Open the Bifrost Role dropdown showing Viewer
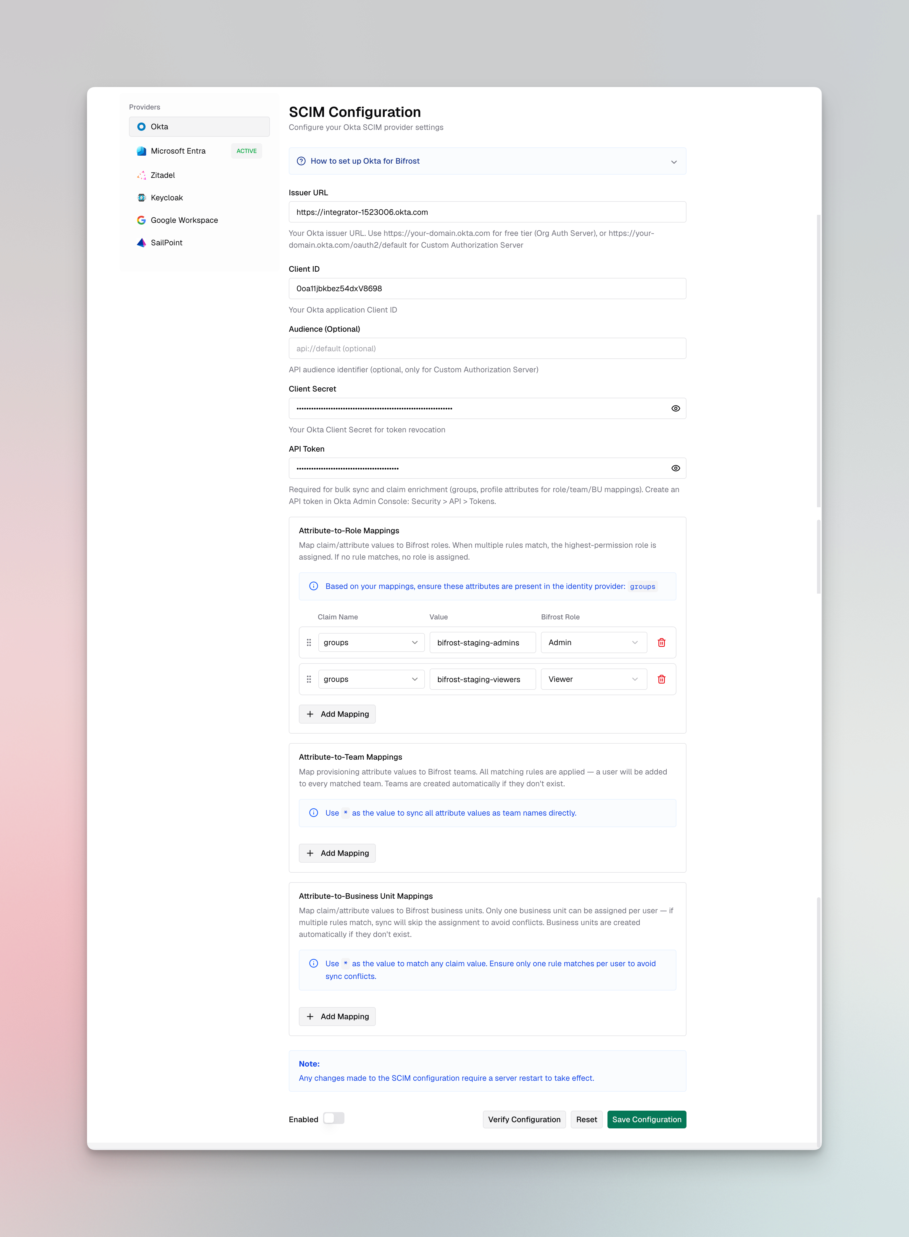Viewport: 909px width, 1237px height. (594, 679)
